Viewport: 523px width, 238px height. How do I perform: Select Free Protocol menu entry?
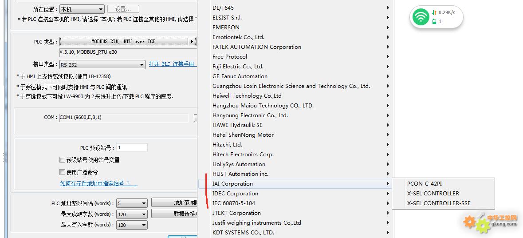[296, 56]
